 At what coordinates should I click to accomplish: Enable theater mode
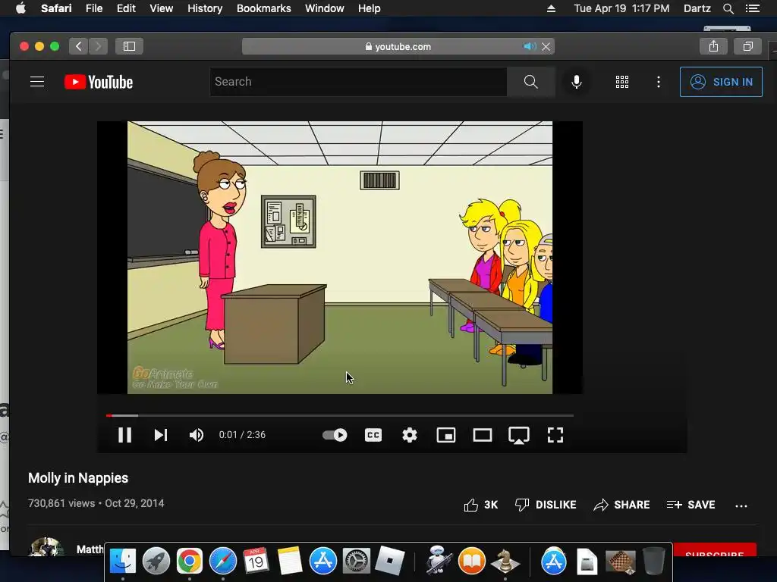[x=482, y=435]
